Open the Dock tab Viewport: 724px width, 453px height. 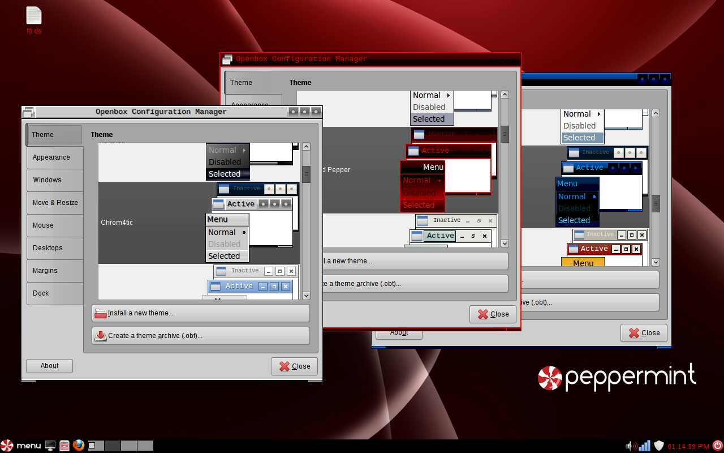click(55, 293)
